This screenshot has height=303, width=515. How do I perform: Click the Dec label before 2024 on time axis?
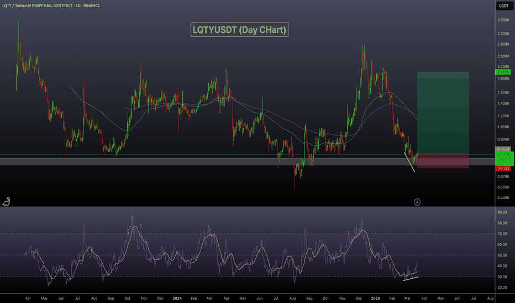160,299
